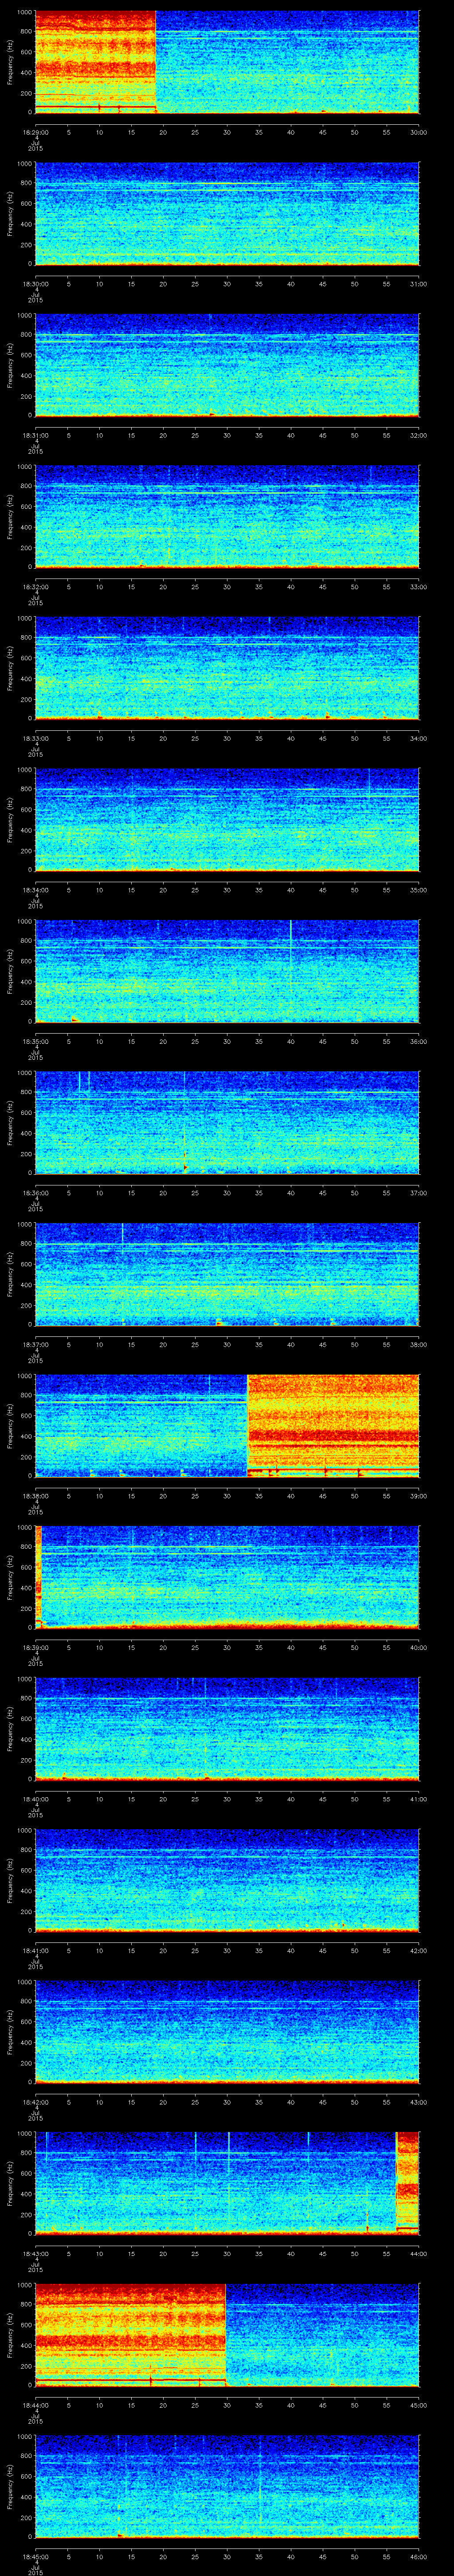The image size is (454, 2576).
Task: Click the 18:42:00 start time label
Action: coord(35,2102)
